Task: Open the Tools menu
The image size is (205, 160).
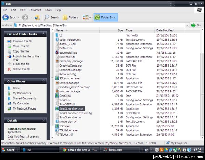Action: tap(48, 10)
